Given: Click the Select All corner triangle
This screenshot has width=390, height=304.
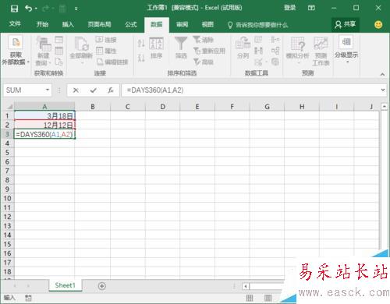Looking at the screenshot, I should point(9,107).
